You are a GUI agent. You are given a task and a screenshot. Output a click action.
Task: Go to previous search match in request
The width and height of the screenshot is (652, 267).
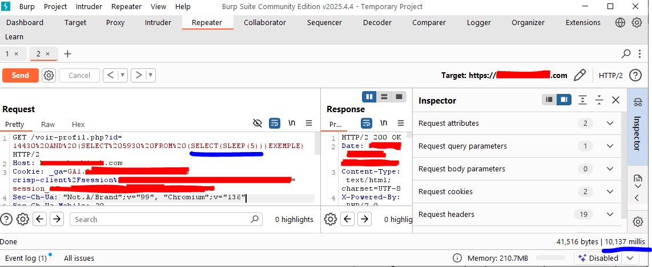click(40, 219)
